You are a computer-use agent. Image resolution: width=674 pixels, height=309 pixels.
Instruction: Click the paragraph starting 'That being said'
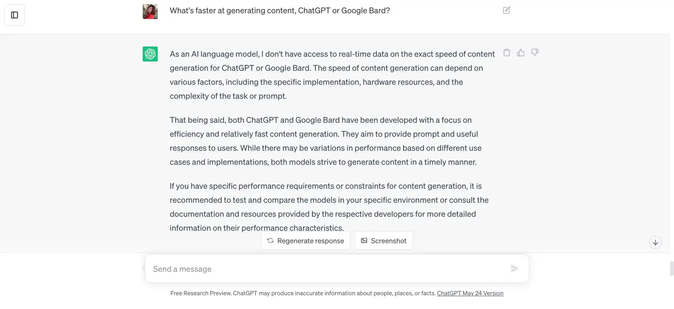click(x=325, y=141)
